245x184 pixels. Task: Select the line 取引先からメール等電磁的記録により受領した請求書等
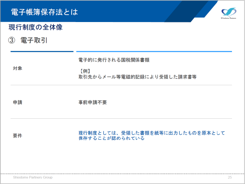(x=138, y=77)
